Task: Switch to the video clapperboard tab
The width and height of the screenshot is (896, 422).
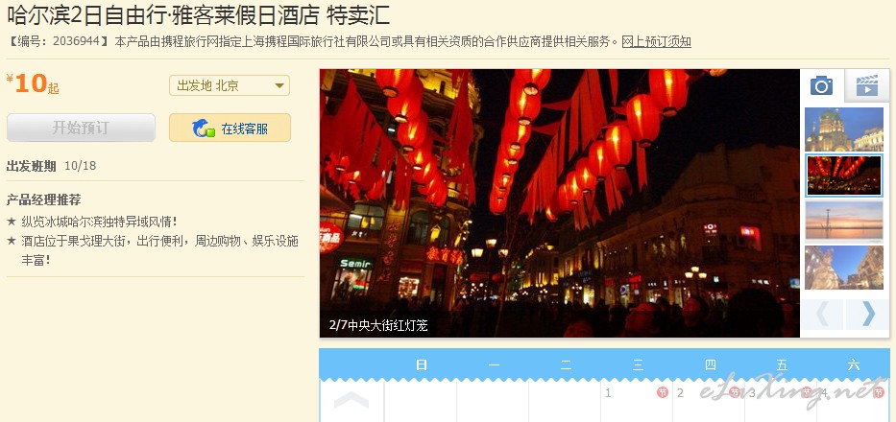Action: [x=867, y=85]
